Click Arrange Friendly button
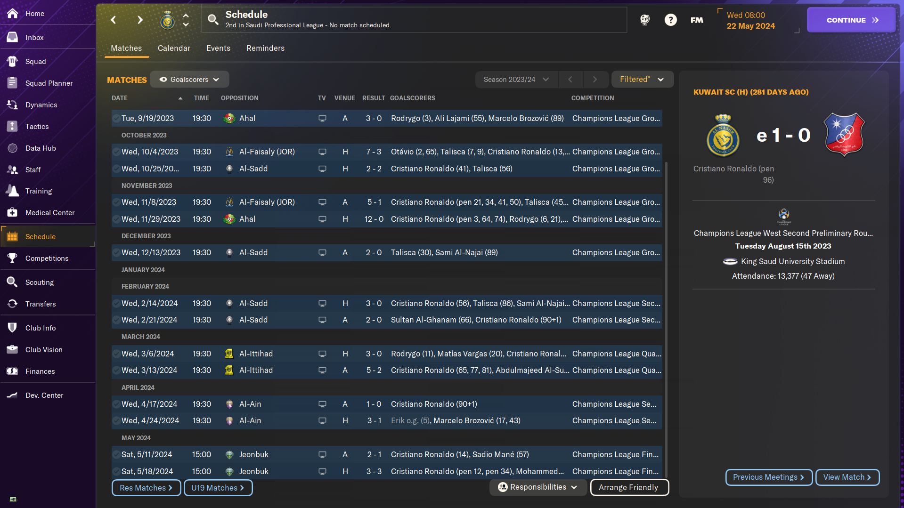 click(629, 487)
